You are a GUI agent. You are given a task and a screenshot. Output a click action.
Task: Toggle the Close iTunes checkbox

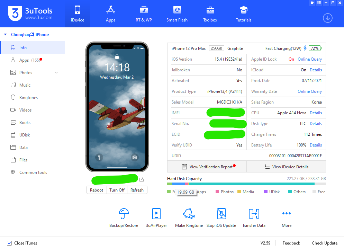point(9,243)
